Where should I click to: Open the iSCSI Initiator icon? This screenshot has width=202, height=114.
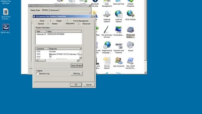130,16
